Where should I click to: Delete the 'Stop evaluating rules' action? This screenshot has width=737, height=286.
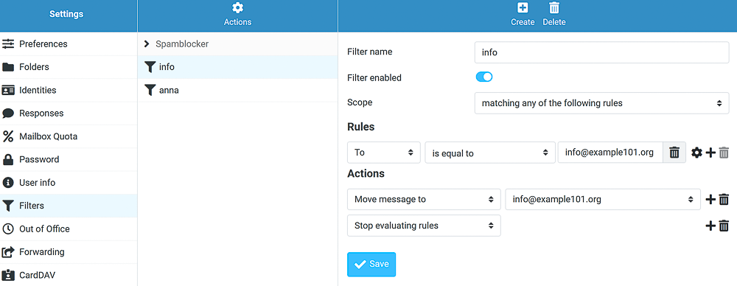tap(724, 226)
